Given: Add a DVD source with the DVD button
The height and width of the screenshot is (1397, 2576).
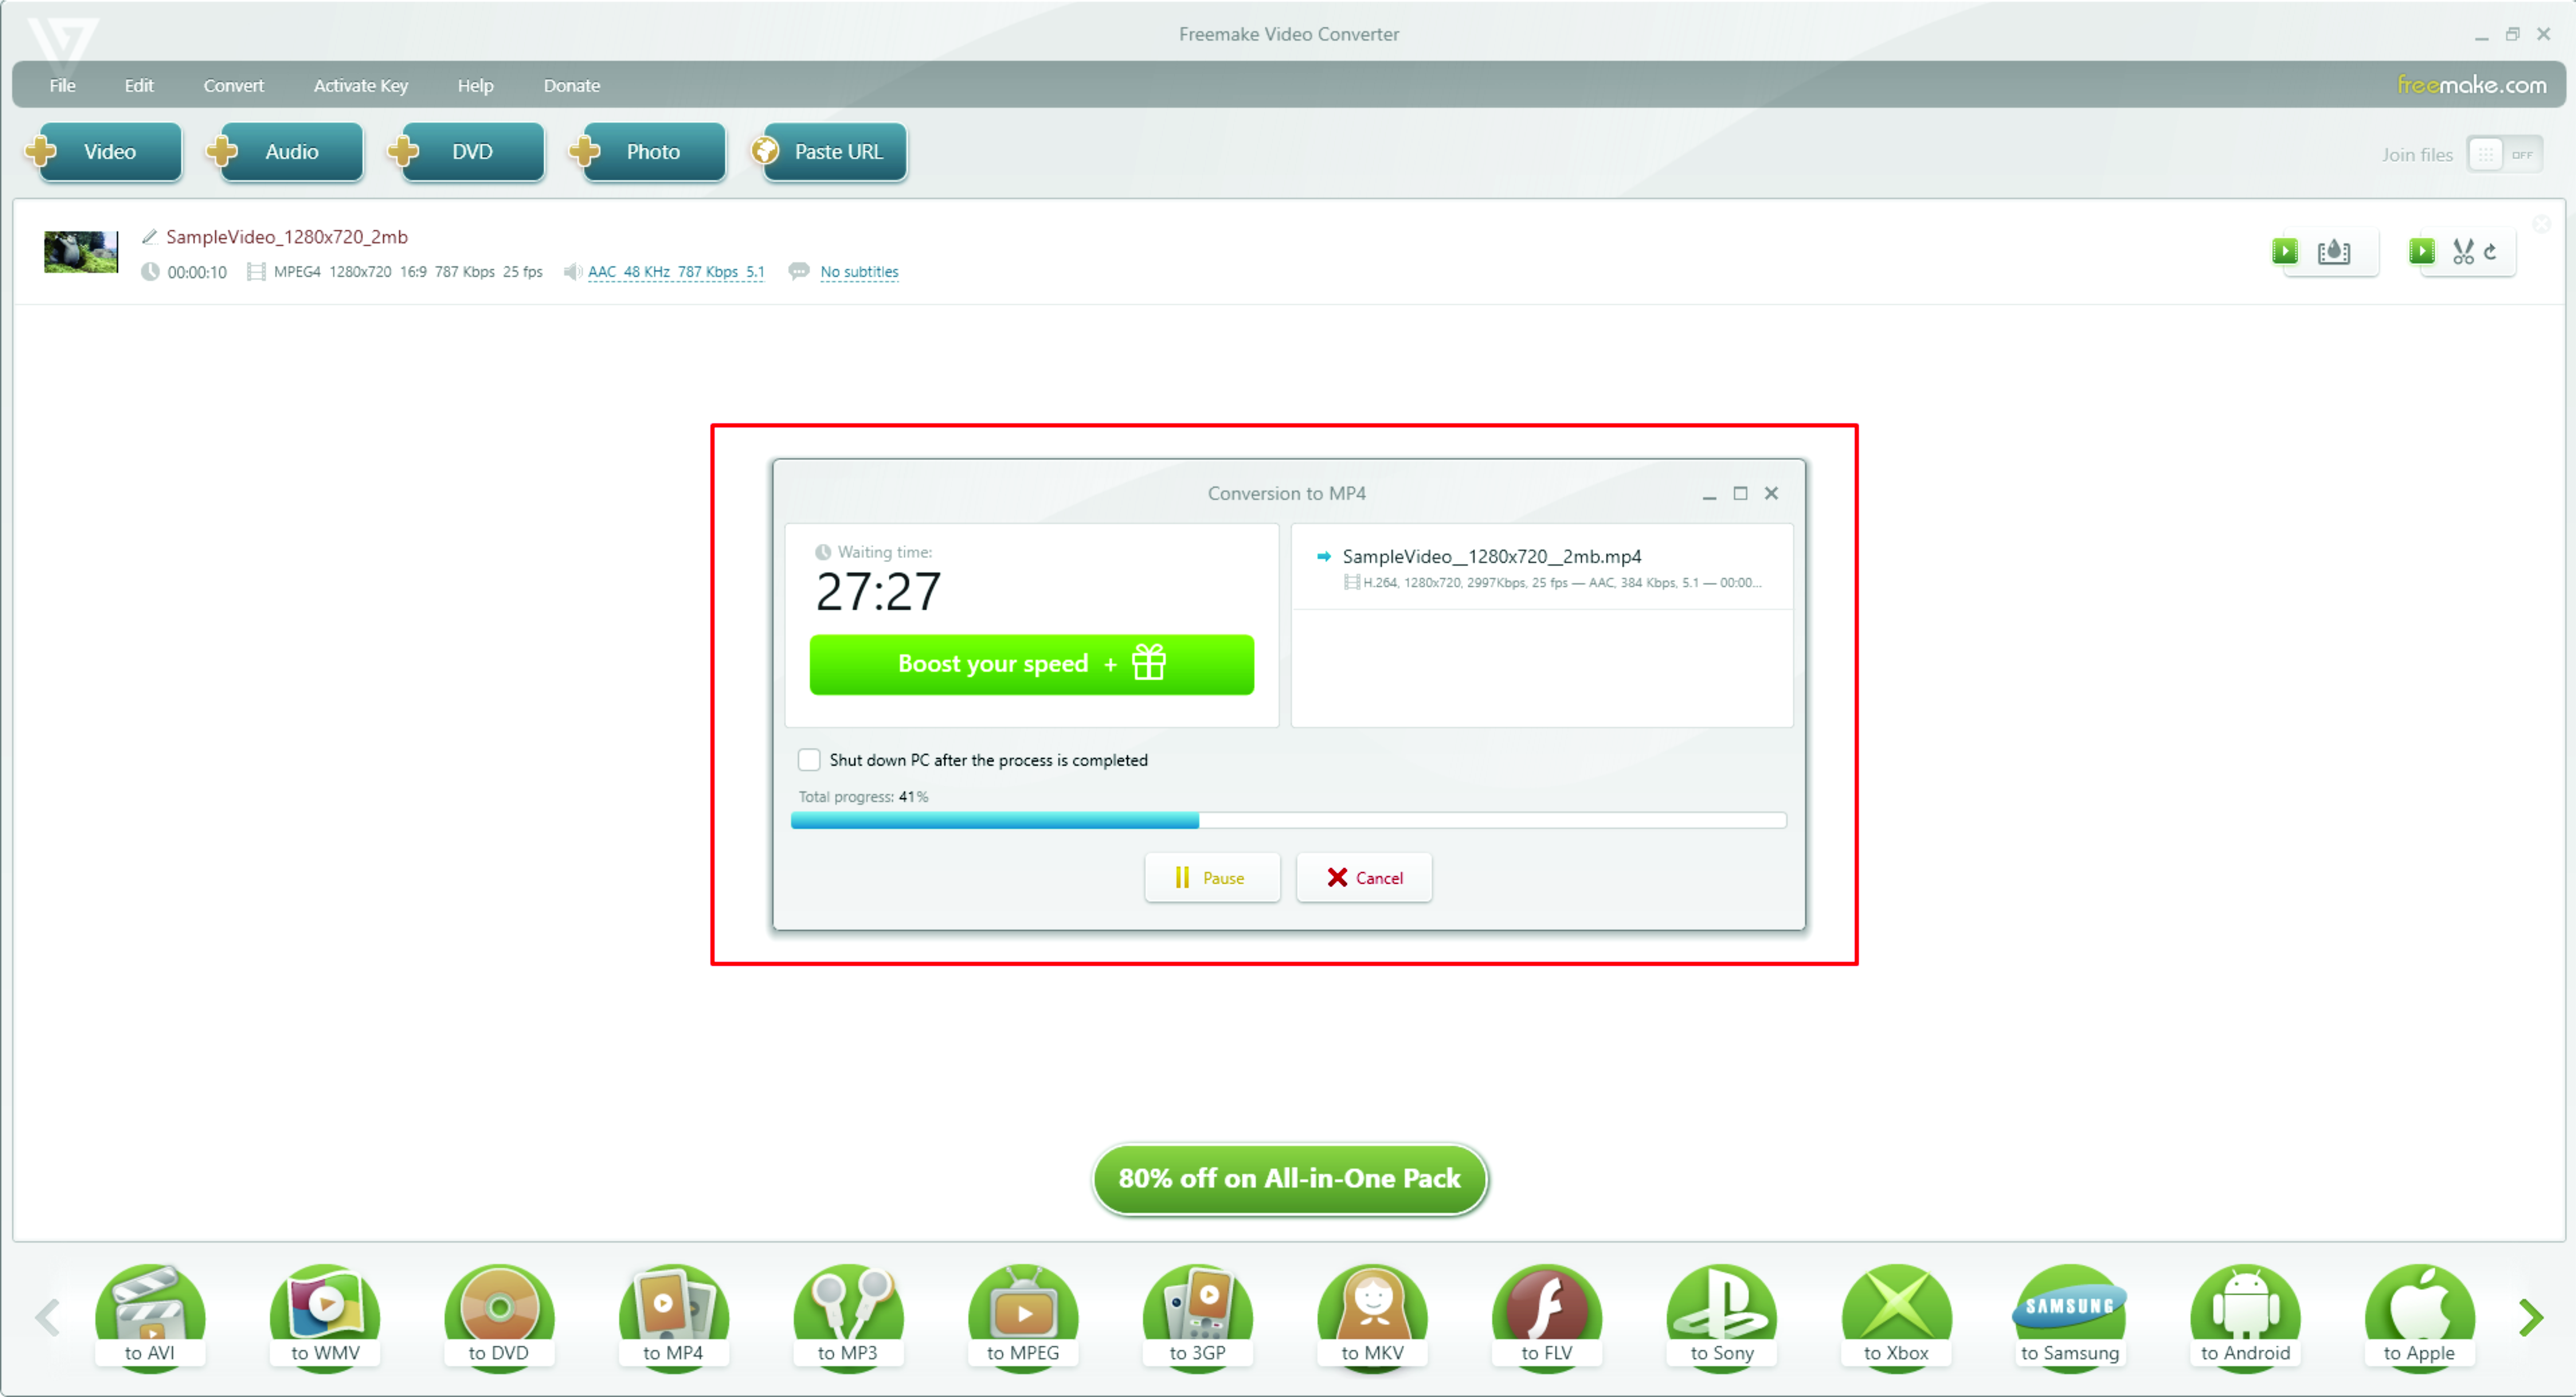Looking at the screenshot, I should [x=467, y=152].
